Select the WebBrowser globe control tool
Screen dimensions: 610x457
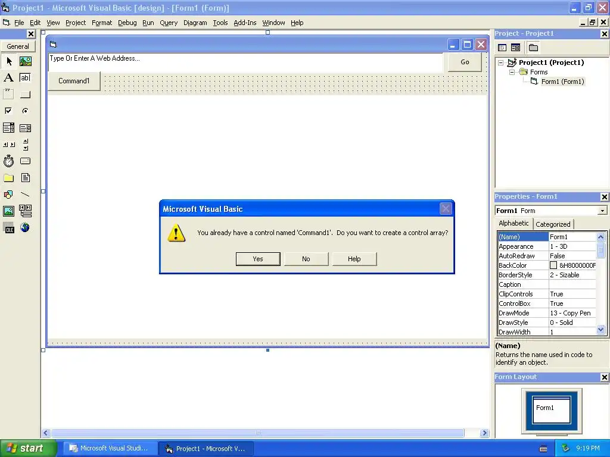[x=25, y=228]
